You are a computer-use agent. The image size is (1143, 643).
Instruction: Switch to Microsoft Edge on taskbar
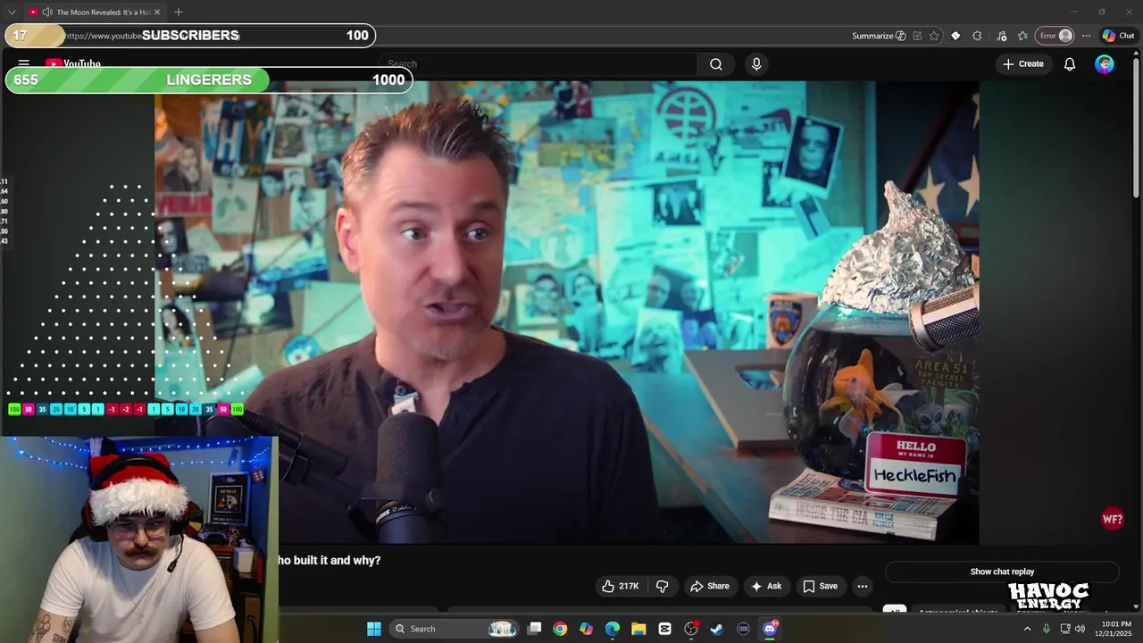(613, 629)
